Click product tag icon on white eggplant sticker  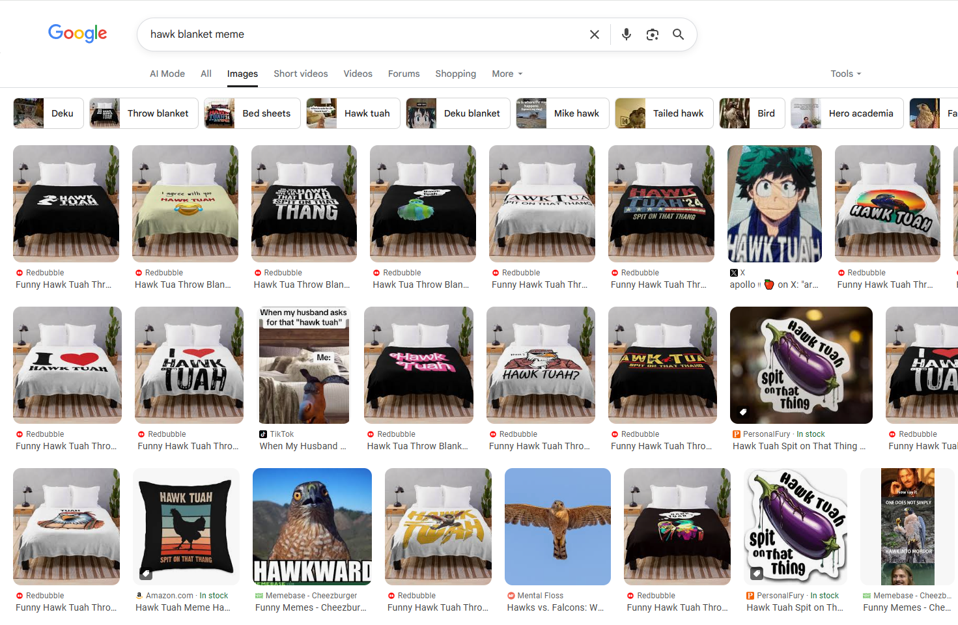pyautogui.click(x=757, y=574)
